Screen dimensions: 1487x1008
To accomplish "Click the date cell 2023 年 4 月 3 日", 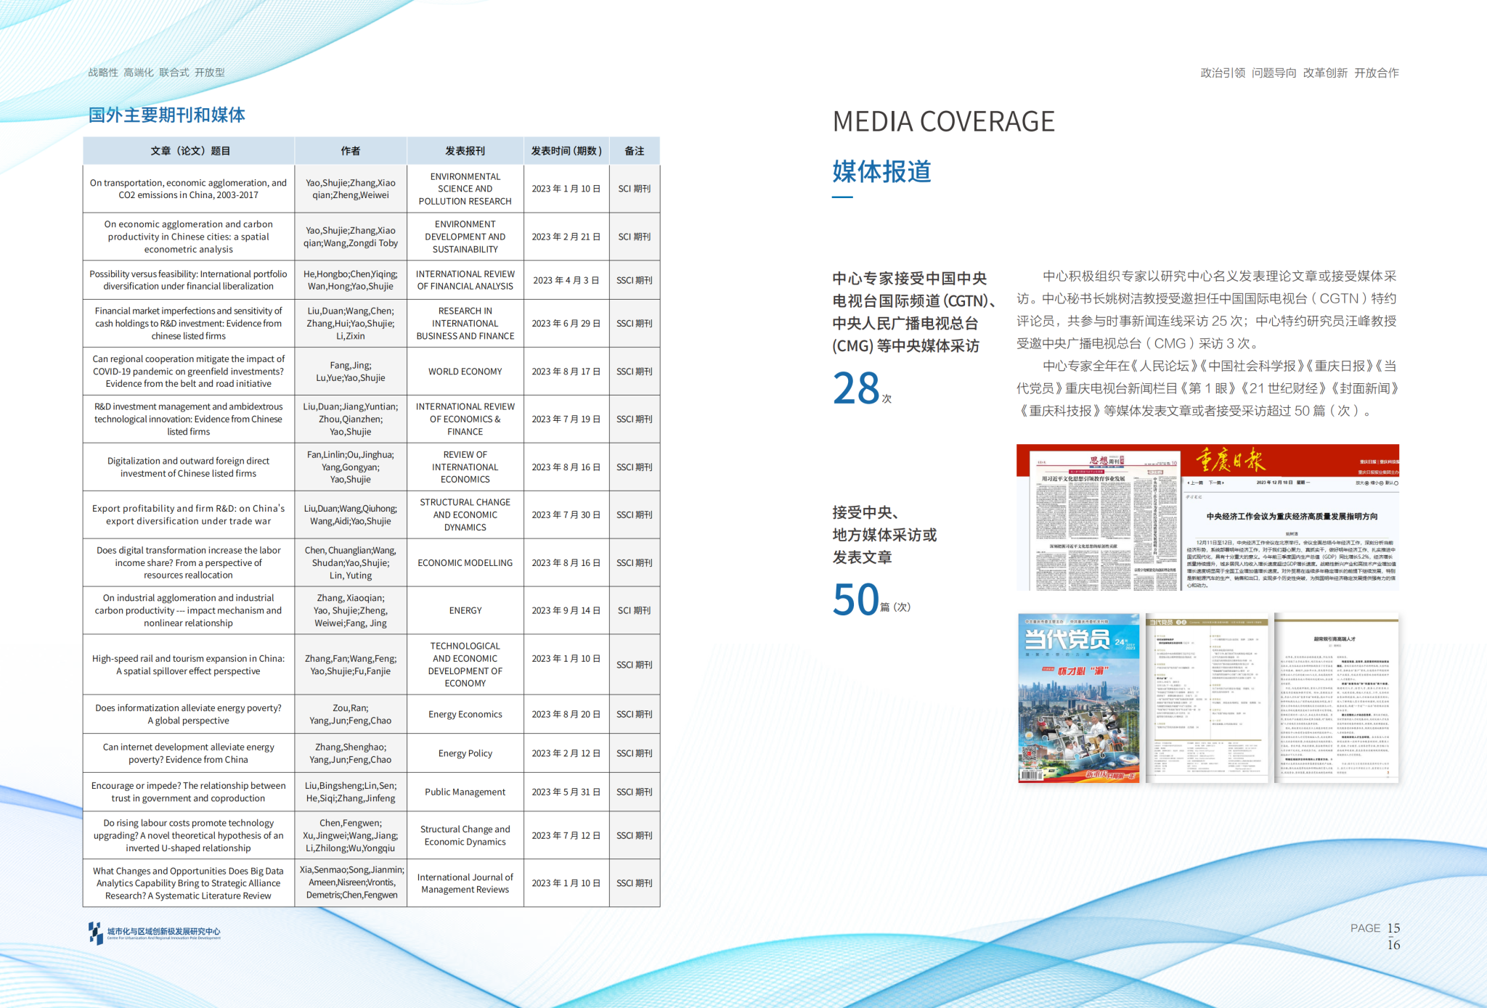I will point(566,280).
